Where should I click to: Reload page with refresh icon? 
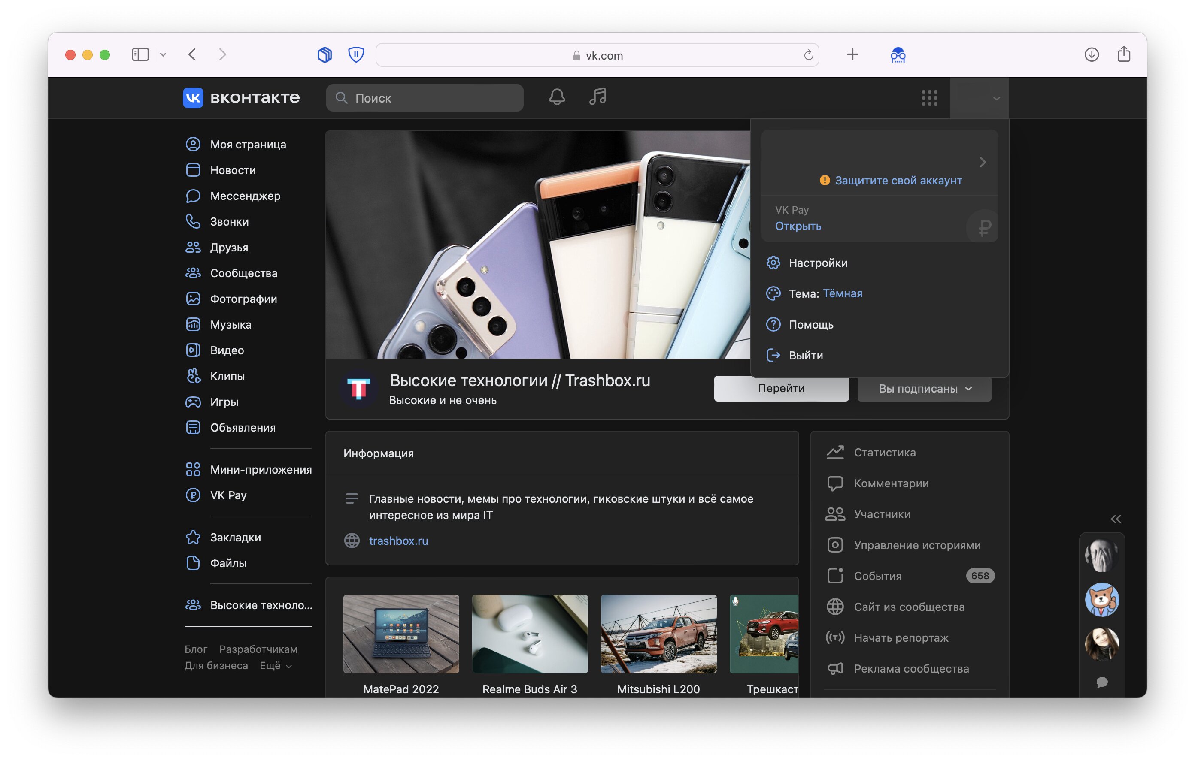pyautogui.click(x=808, y=56)
